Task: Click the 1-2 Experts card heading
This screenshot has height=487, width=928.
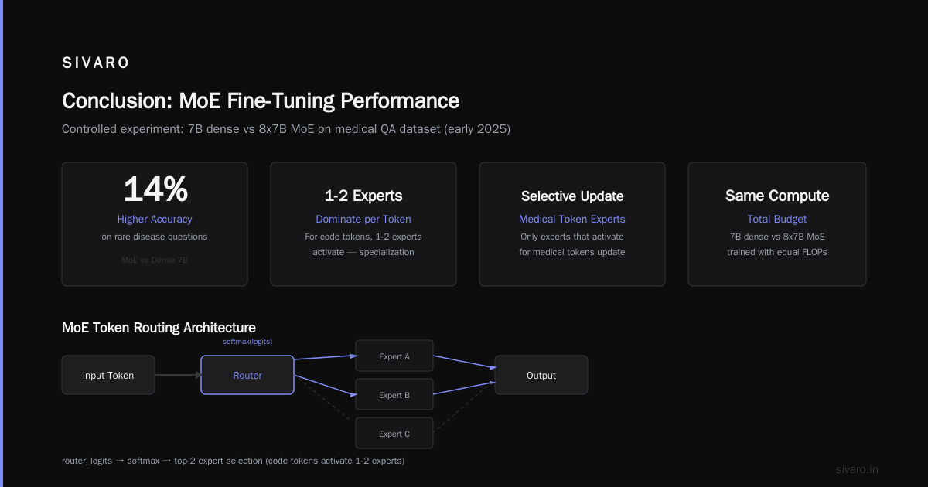Action: 363,196
